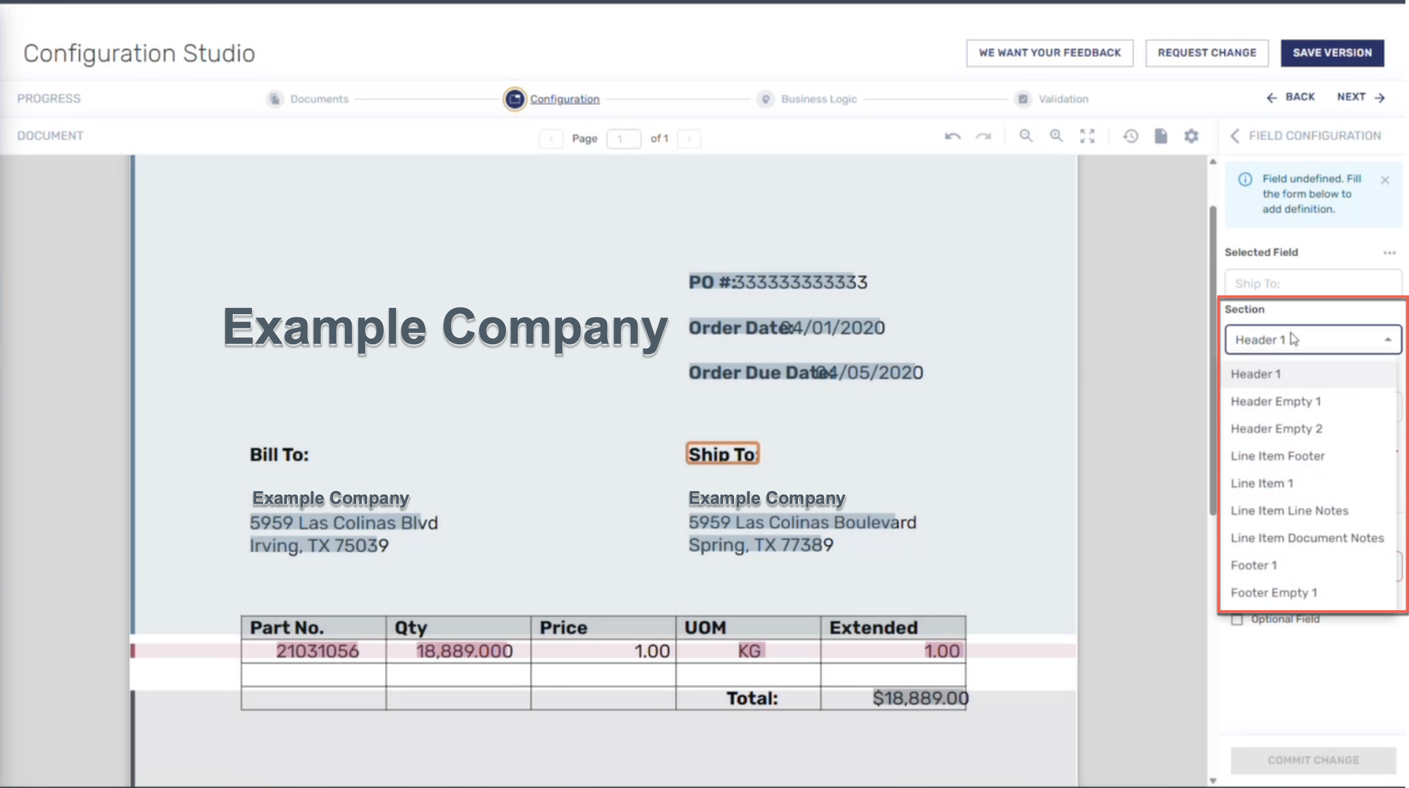
Task: Click the undo arrow icon
Action: click(x=952, y=136)
